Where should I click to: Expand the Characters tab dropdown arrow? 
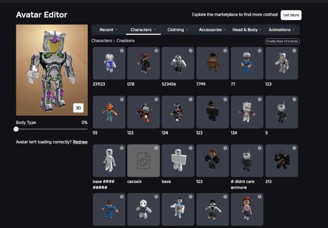pos(155,30)
